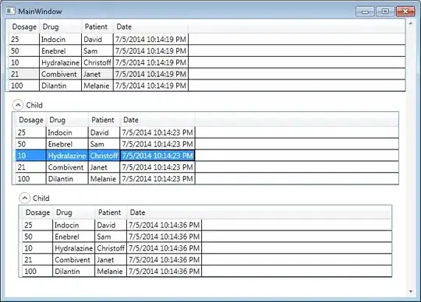Click 10:14:36 PM date in Melanie's row
The image size is (421, 302).
click(x=165, y=271)
